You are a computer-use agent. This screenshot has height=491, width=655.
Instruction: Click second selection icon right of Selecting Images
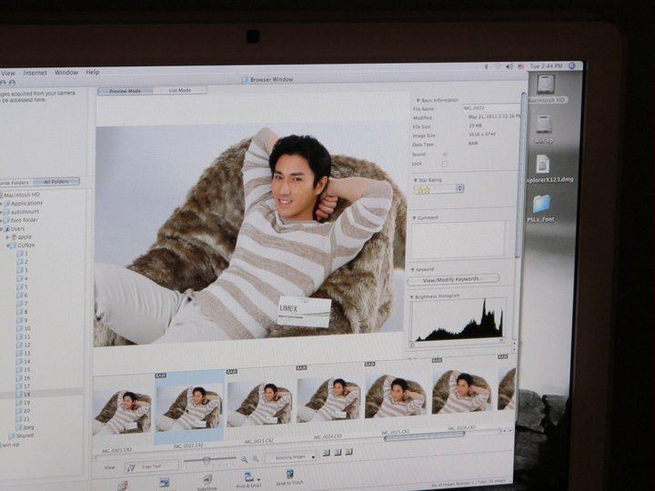[x=338, y=452]
